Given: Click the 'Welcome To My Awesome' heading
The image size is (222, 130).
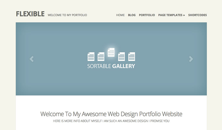Looking at the screenshot, I should tap(111, 114).
